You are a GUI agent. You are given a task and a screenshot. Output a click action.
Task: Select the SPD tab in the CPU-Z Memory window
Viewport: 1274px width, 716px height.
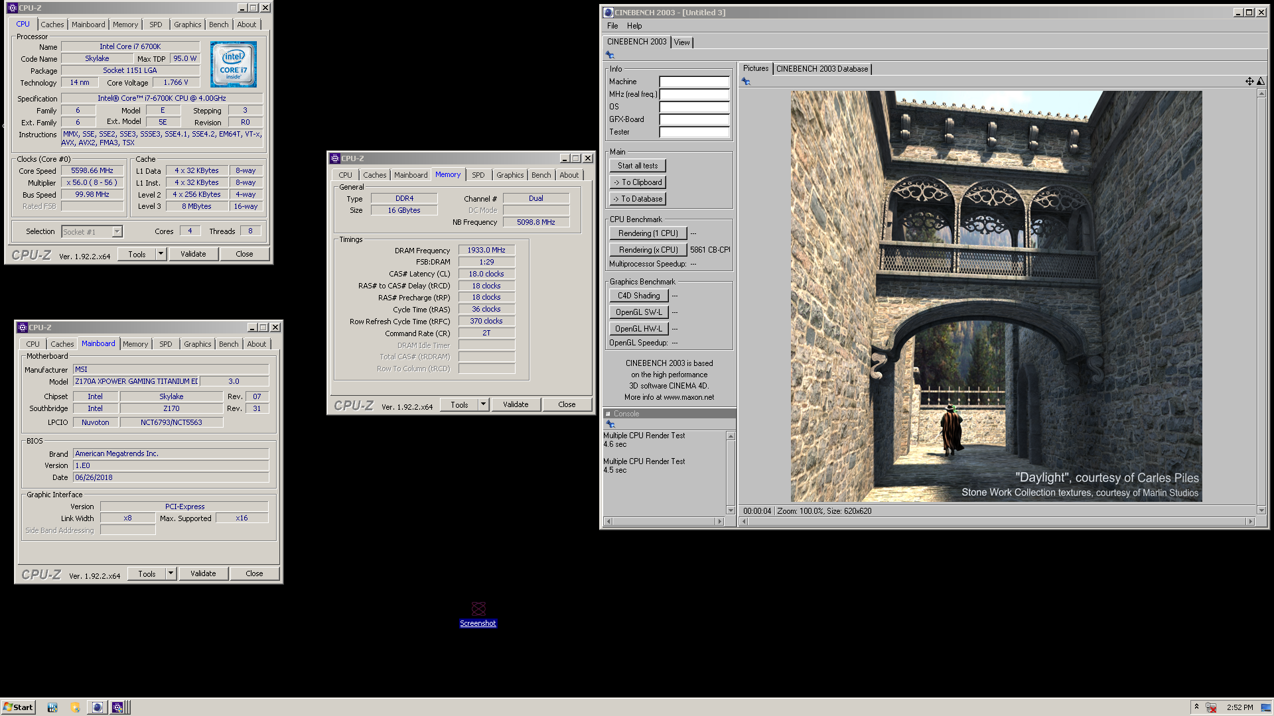coord(478,175)
